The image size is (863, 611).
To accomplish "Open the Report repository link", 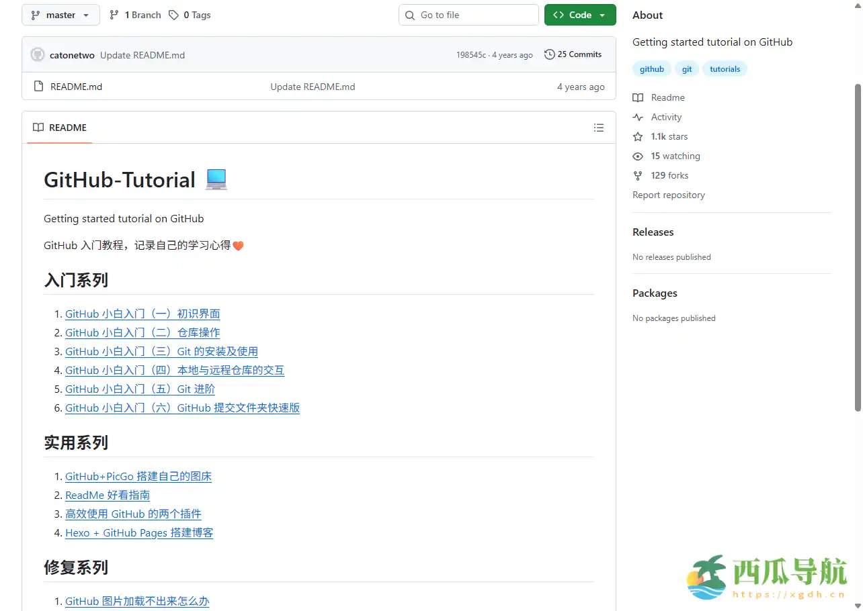I will pos(668,195).
